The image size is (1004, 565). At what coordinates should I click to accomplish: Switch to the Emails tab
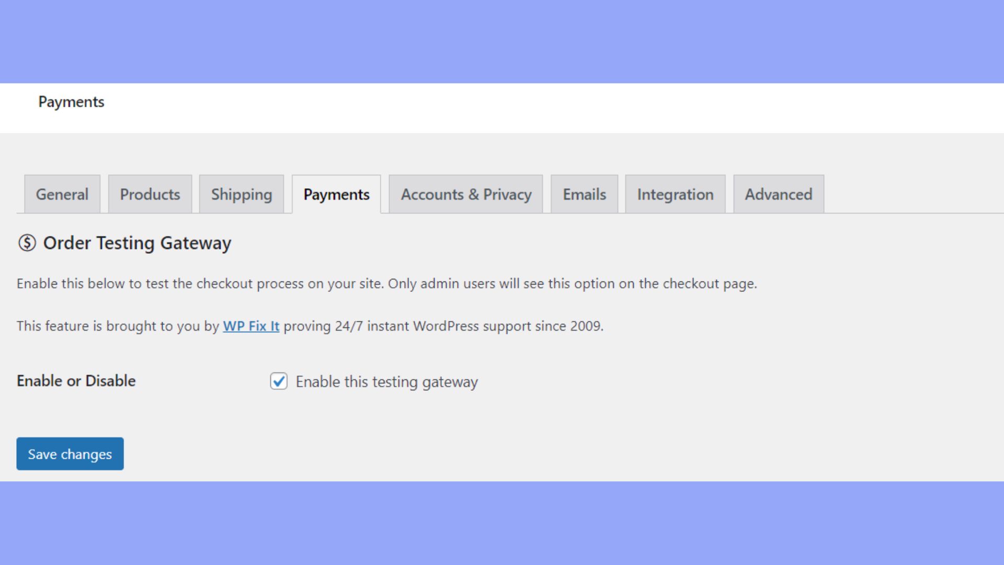click(584, 195)
